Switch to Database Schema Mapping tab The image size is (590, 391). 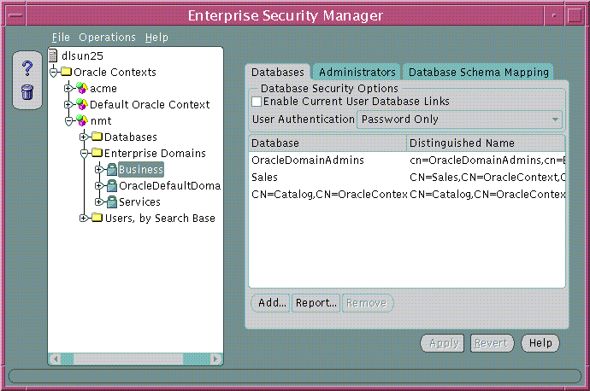click(477, 73)
